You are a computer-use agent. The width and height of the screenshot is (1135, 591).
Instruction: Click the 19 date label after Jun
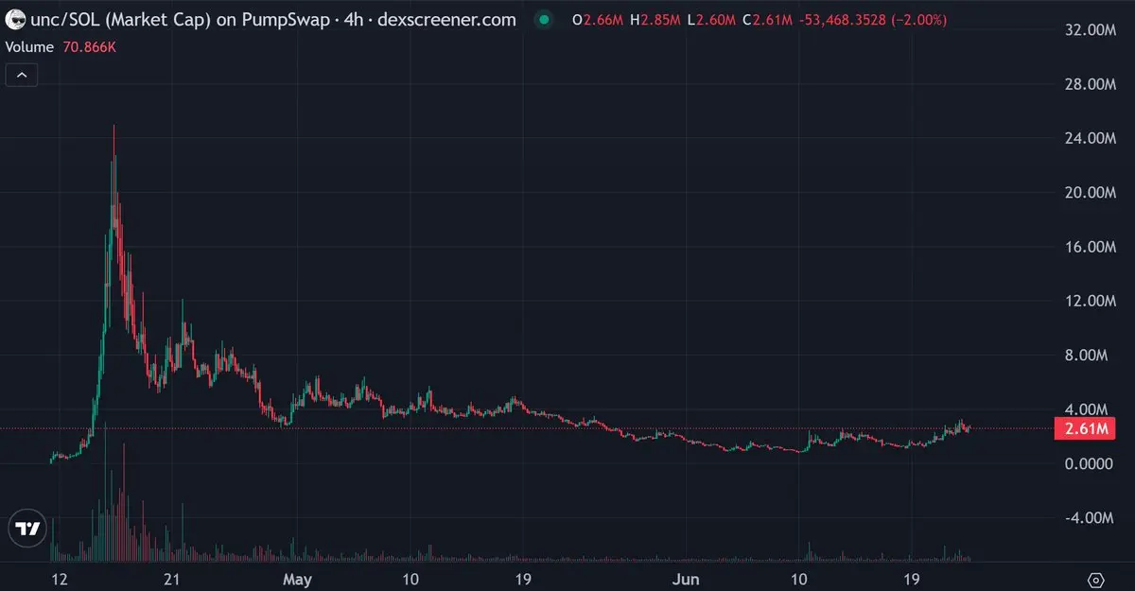pos(912,579)
